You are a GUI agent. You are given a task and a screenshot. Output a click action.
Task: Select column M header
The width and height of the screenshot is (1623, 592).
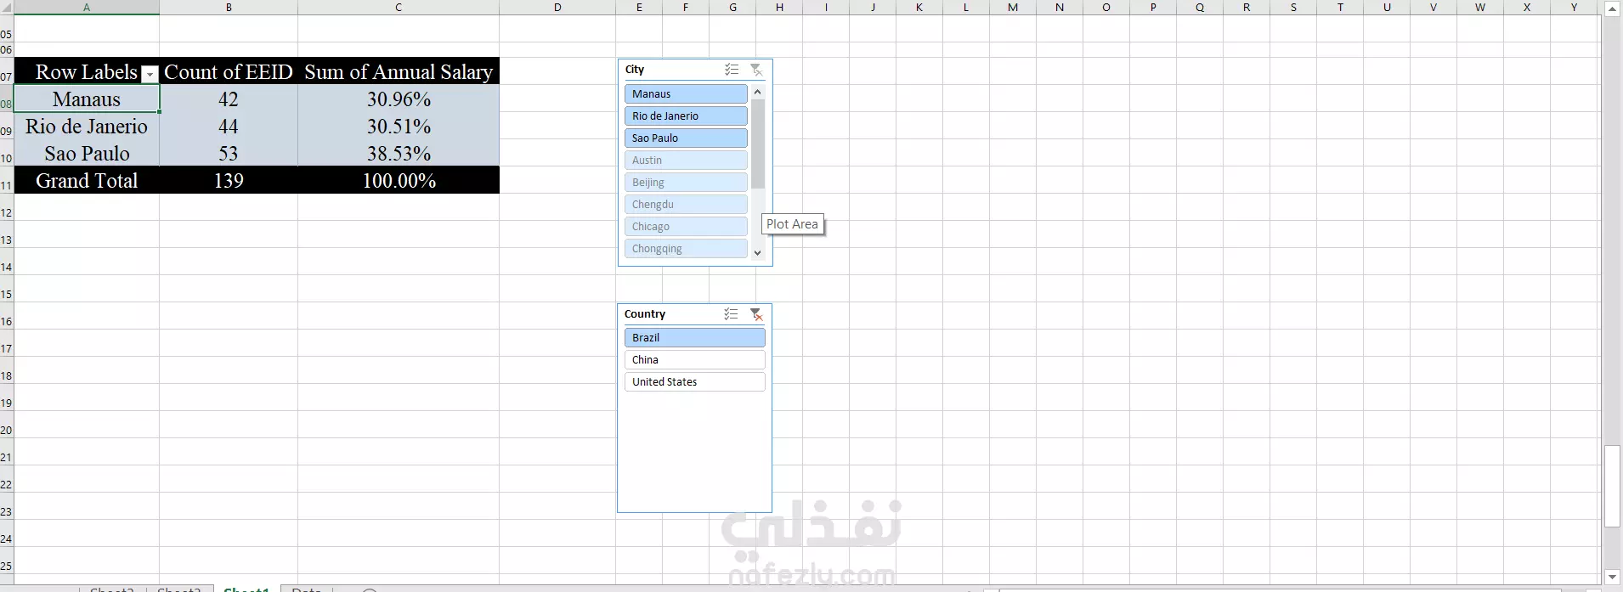tap(1013, 7)
